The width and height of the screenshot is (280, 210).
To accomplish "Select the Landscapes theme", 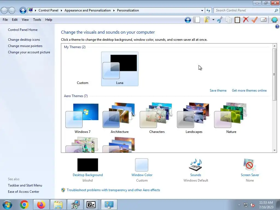I will click(194, 118).
